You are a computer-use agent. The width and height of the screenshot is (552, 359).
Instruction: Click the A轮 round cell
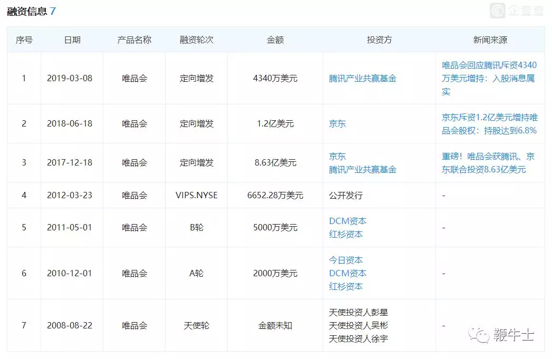(x=197, y=273)
